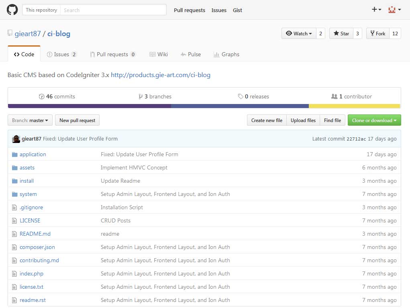Image resolution: width=410 pixels, height=308 pixels.
Task: Click the repository book icon beside gieart87
Action: [x=10, y=33]
